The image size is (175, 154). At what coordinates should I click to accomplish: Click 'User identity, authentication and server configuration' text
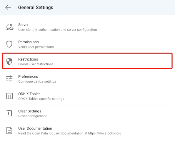click(x=58, y=30)
